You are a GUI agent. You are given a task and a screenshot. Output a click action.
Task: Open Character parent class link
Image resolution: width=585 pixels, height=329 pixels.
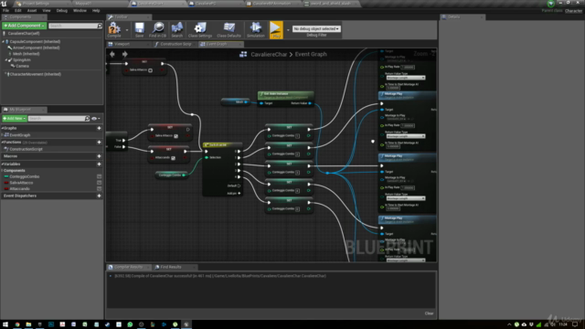[x=573, y=11]
